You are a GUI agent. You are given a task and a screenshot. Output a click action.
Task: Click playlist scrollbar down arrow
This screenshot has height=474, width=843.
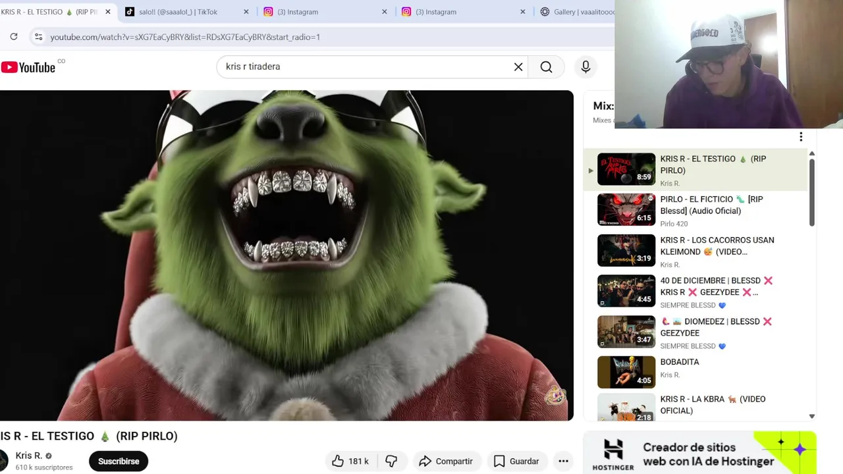[811, 416]
